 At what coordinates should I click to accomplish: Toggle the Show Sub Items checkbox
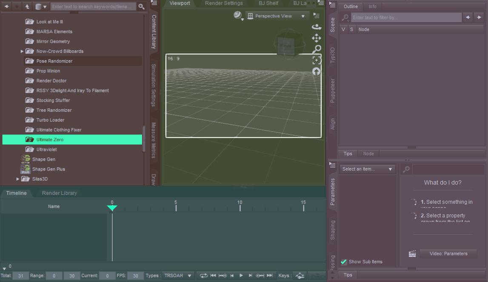344,262
